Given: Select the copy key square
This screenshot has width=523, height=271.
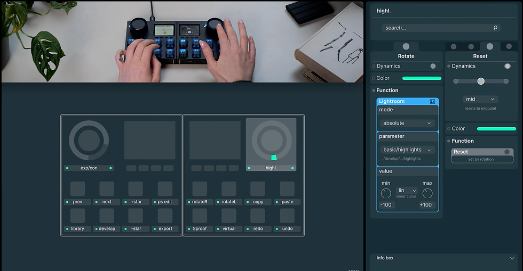Looking at the screenshot, I should (x=258, y=189).
